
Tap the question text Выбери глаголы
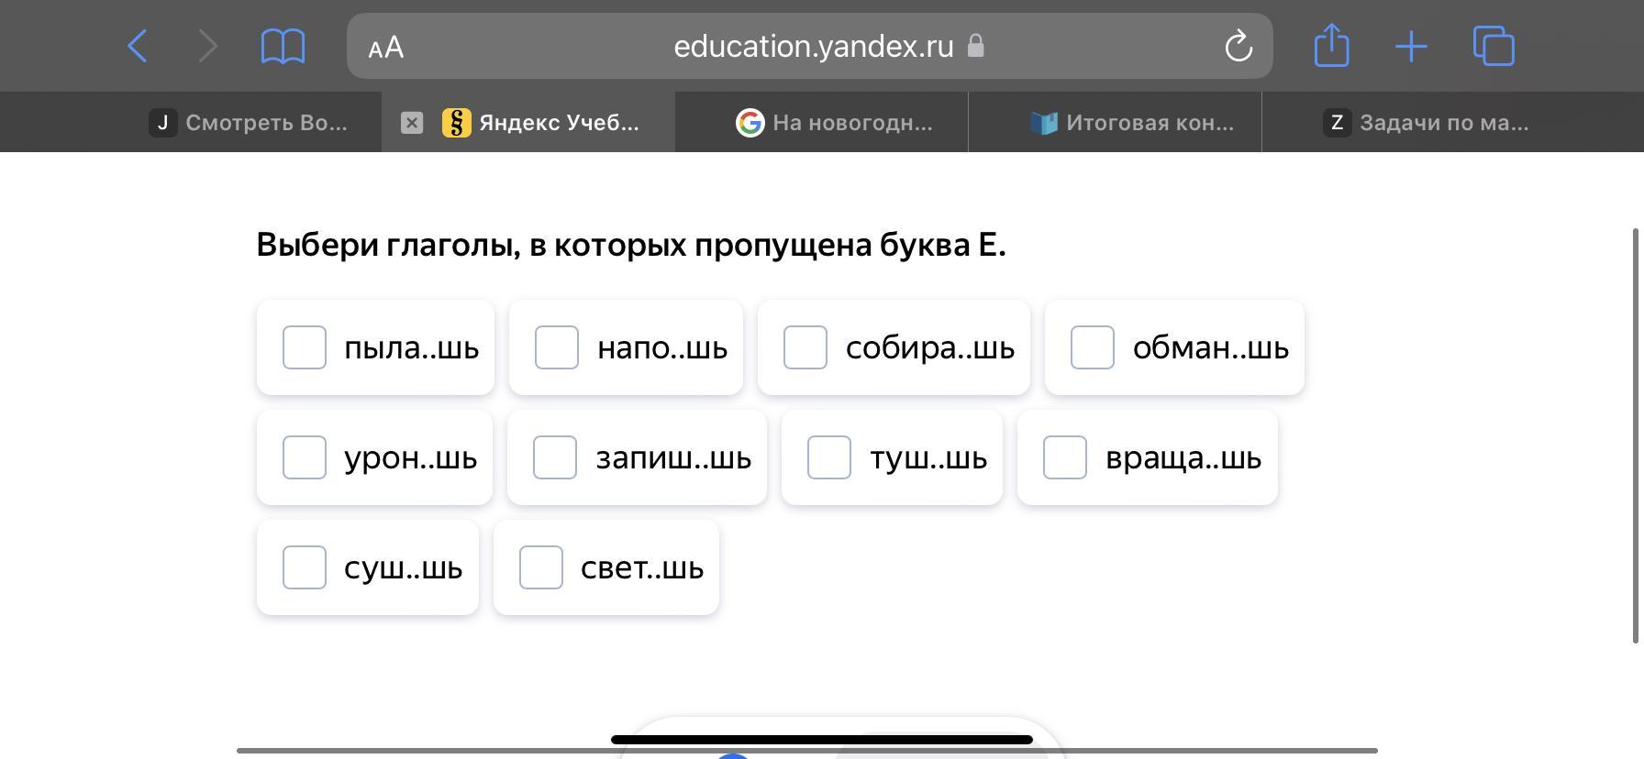point(631,245)
